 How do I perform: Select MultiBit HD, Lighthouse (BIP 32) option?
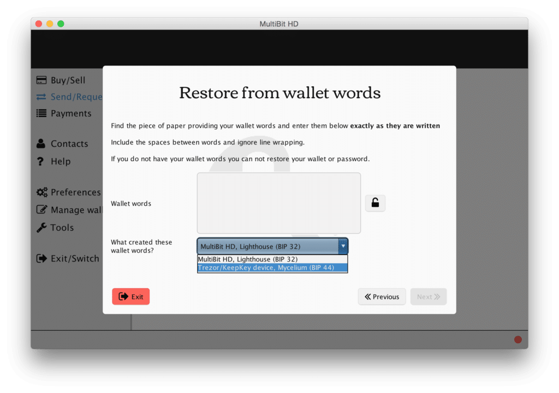click(272, 259)
